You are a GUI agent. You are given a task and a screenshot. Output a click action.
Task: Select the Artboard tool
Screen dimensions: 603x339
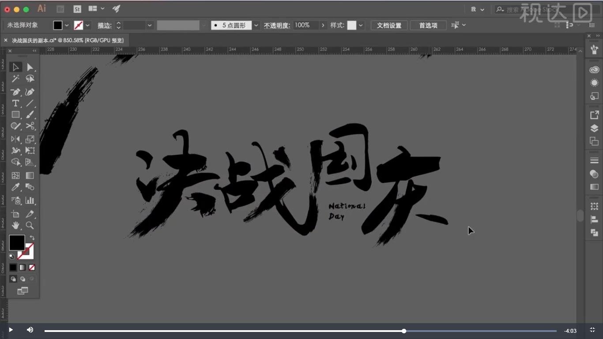pyautogui.click(x=15, y=214)
